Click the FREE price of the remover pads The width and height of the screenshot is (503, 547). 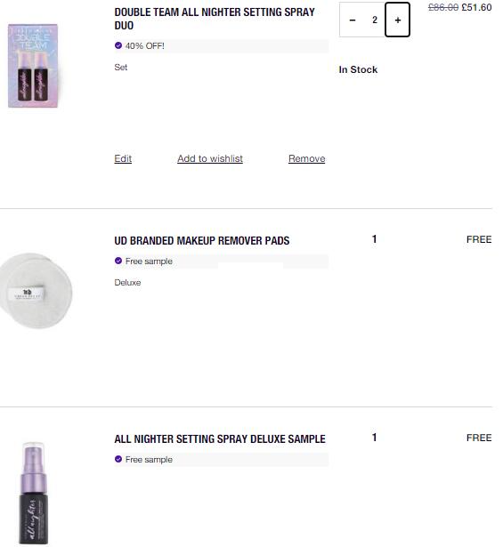tap(479, 239)
